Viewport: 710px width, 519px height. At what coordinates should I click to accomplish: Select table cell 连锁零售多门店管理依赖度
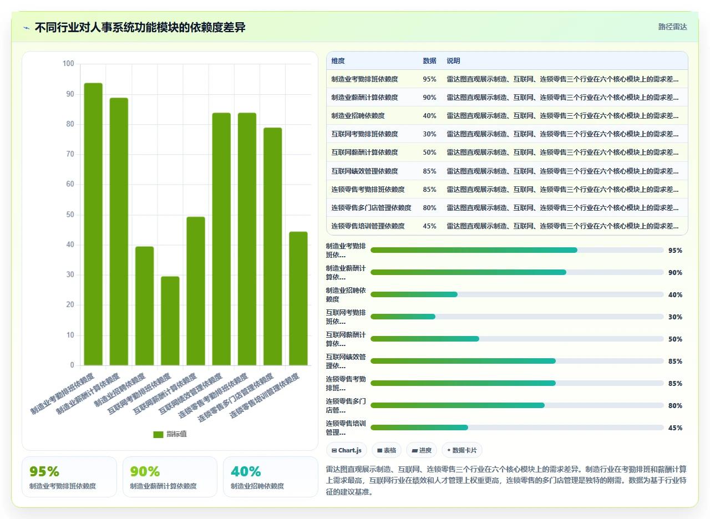371,208
